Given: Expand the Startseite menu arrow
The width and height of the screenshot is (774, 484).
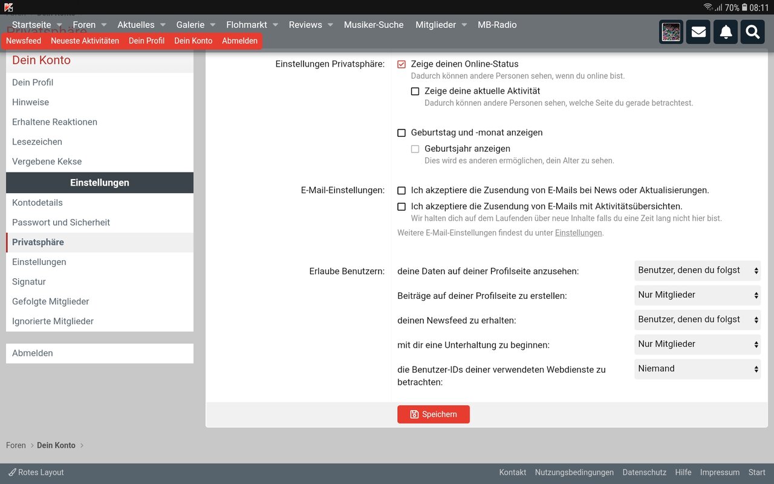Looking at the screenshot, I should (x=59, y=25).
